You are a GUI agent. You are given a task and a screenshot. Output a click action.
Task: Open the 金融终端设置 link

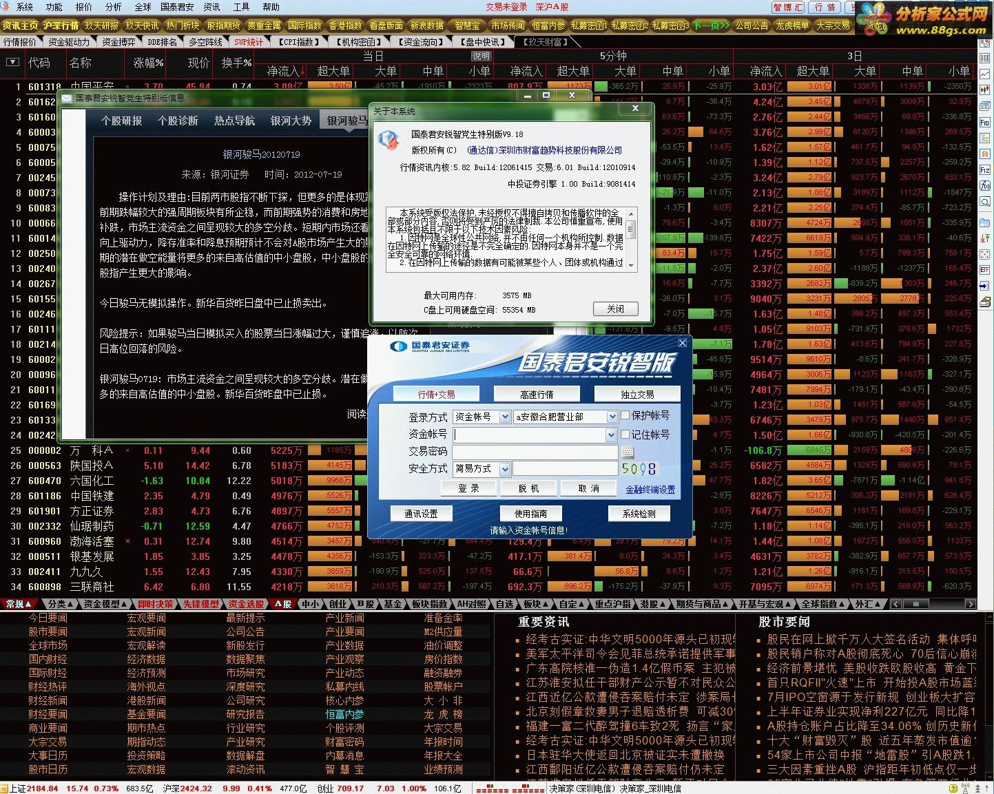[x=650, y=490]
